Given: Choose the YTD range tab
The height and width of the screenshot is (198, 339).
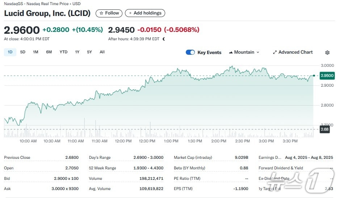Looking at the screenshot, I should [63, 52].
